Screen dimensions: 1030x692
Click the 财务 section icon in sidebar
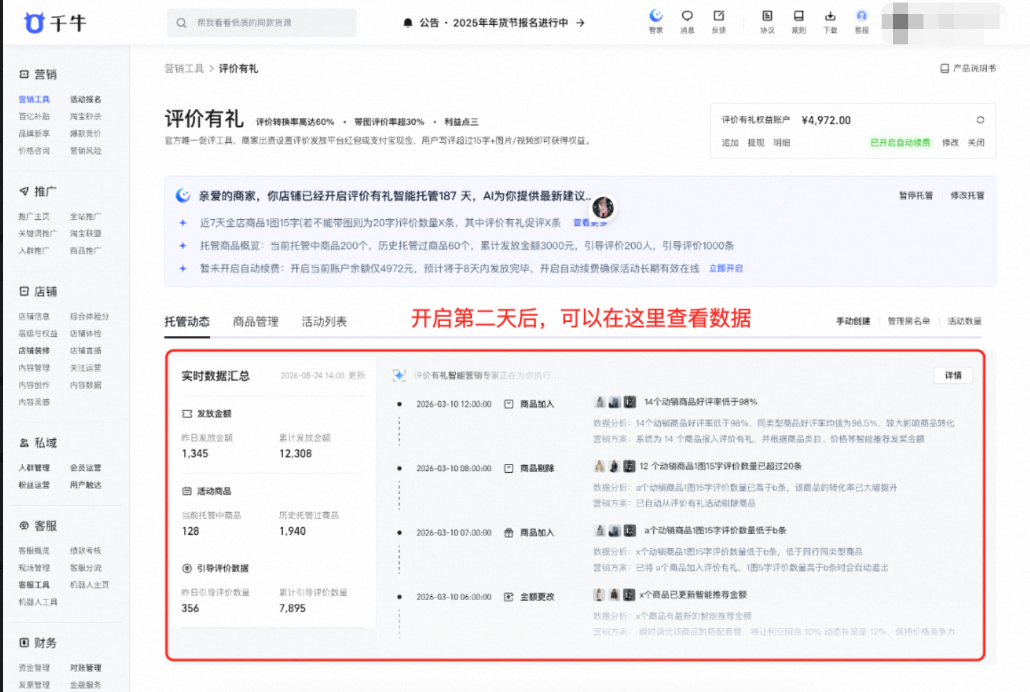(24, 643)
